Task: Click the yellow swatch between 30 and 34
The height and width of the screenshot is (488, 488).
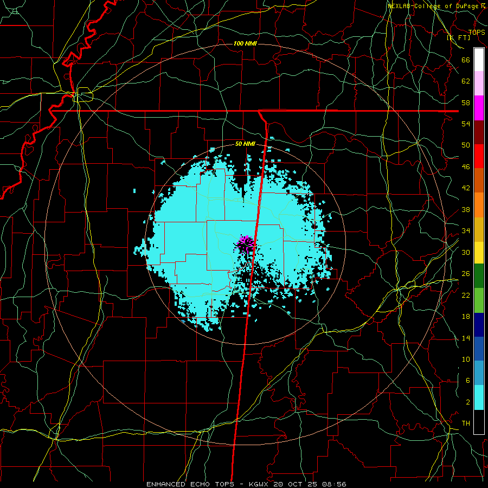Action: (479, 253)
